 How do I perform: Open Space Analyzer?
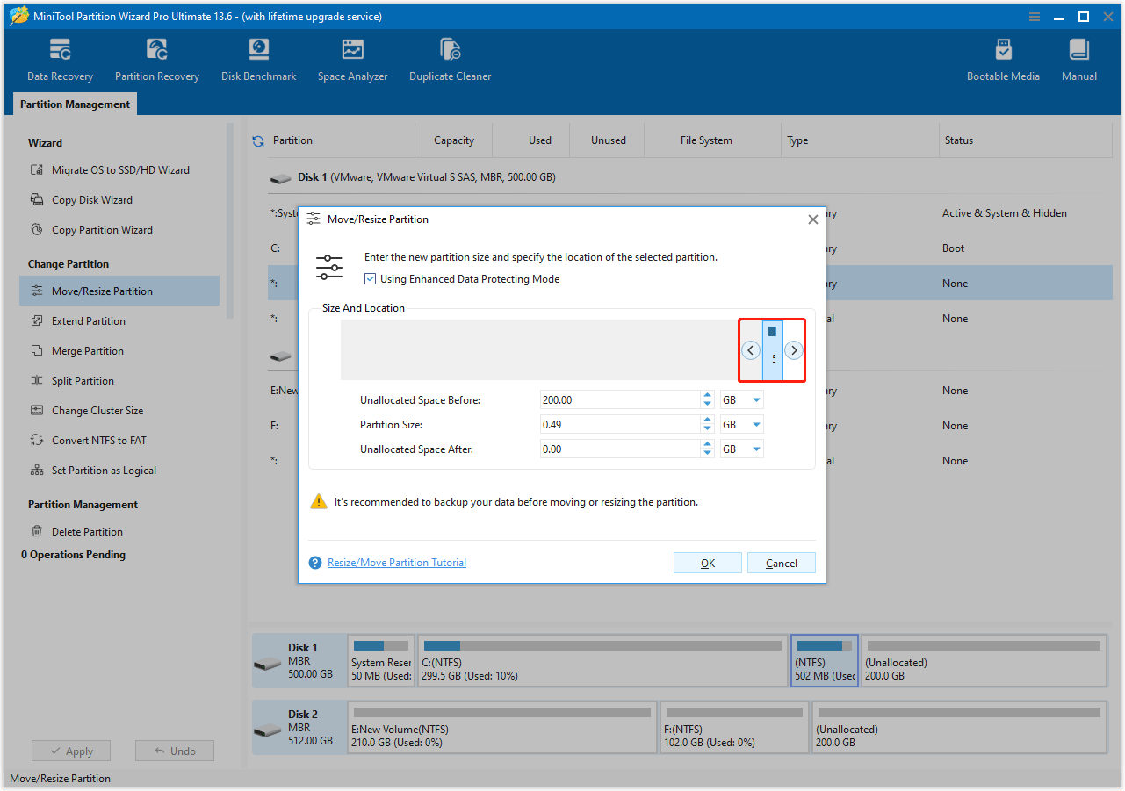(x=352, y=60)
